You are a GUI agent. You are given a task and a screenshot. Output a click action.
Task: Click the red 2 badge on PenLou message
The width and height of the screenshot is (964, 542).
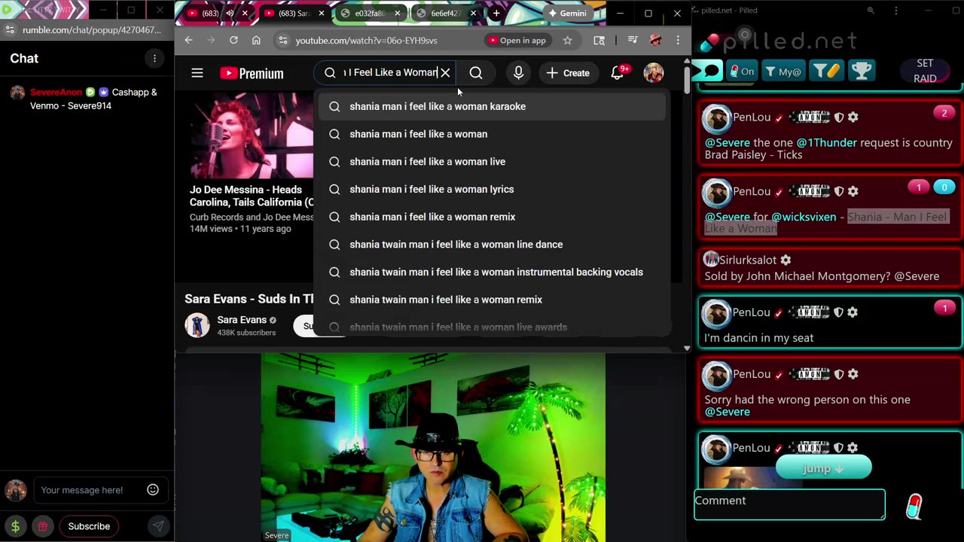pyautogui.click(x=944, y=113)
